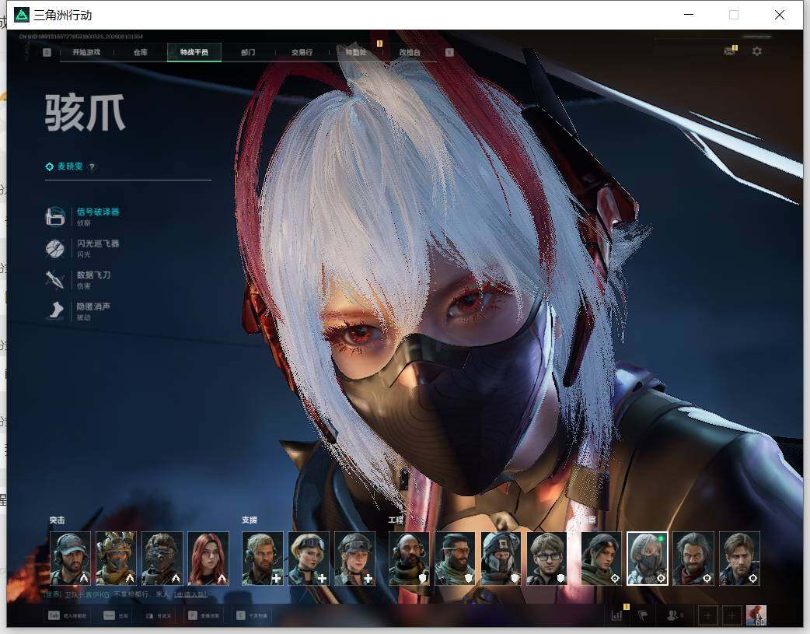Viewport: 810px width, 634px height.
Task: Open the settings gear icon
Action: (757, 51)
